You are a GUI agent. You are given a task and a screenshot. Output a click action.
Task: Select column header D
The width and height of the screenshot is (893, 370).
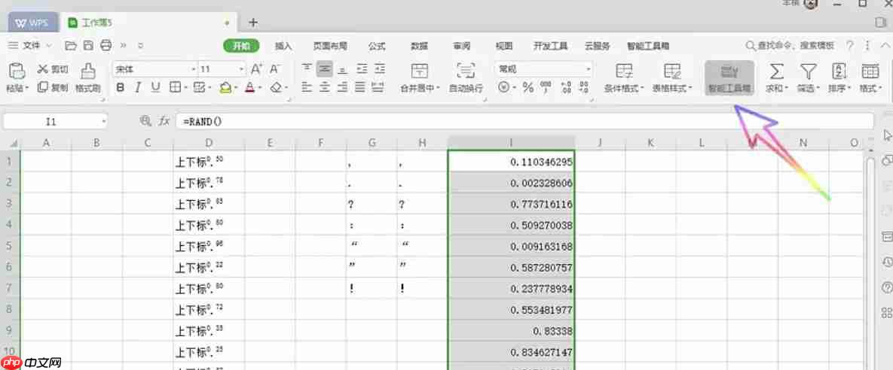click(209, 143)
